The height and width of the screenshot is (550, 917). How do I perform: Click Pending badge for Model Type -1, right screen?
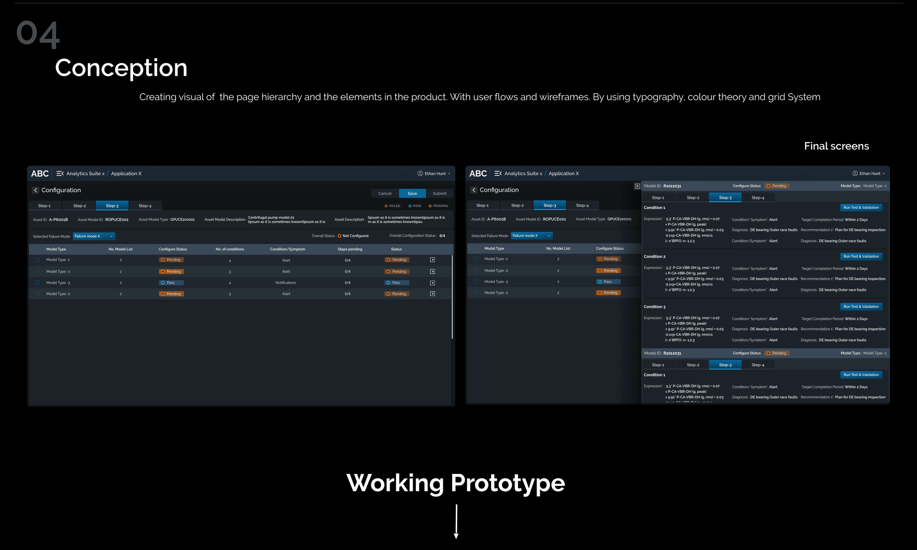coord(608,259)
